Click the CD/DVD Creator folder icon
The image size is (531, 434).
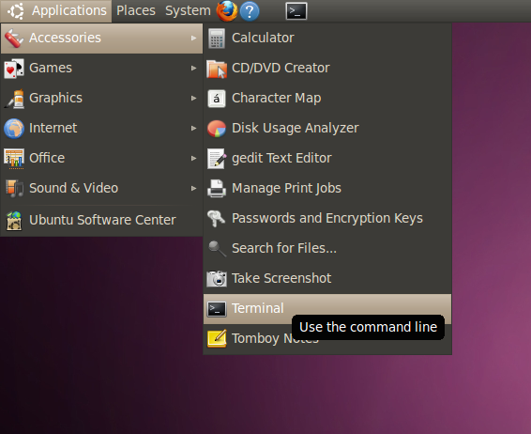(x=217, y=69)
